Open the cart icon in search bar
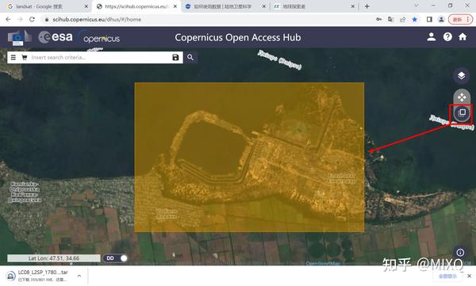This screenshot has width=476, height=286. 25,57
